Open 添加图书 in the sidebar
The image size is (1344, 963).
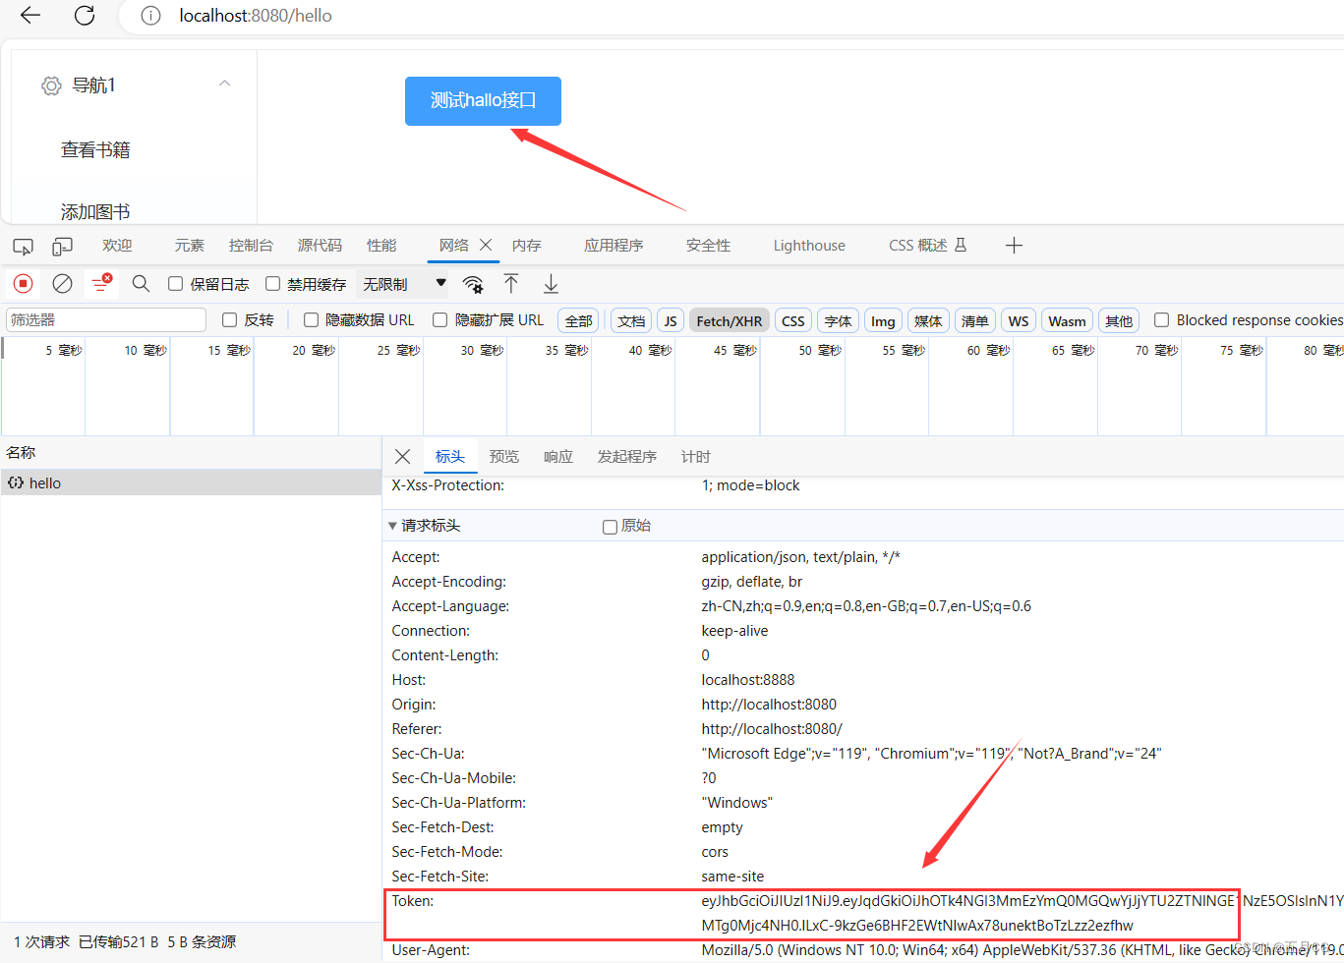(x=95, y=212)
